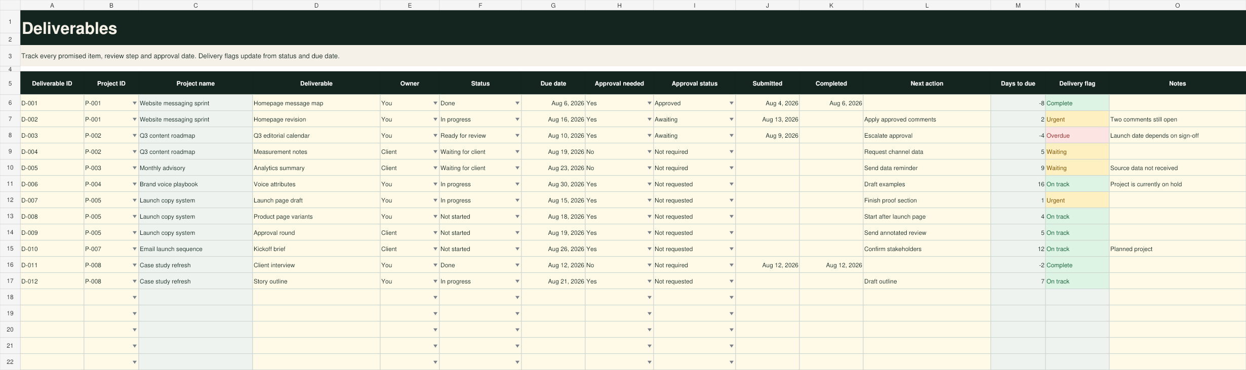This screenshot has width=1246, height=370.
Task: Select the Planned project note
Action: (1177, 249)
